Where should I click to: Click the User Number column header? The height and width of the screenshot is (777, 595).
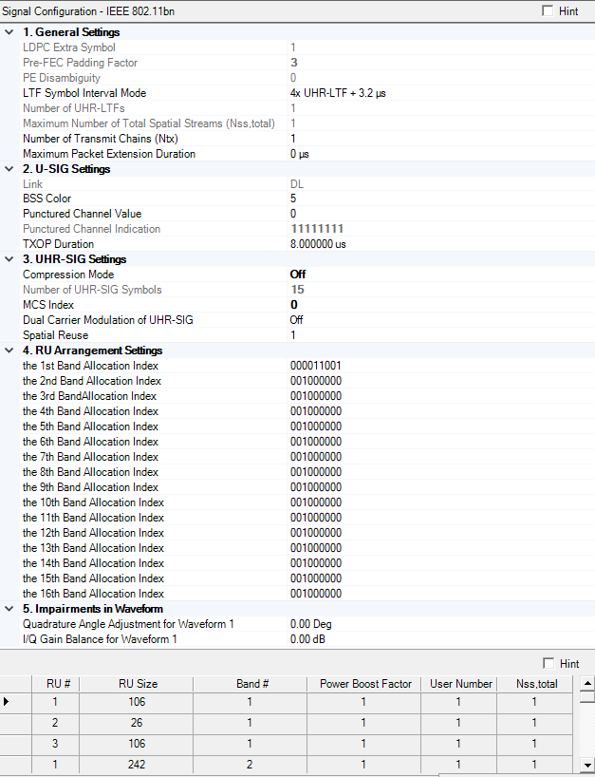tap(459, 684)
